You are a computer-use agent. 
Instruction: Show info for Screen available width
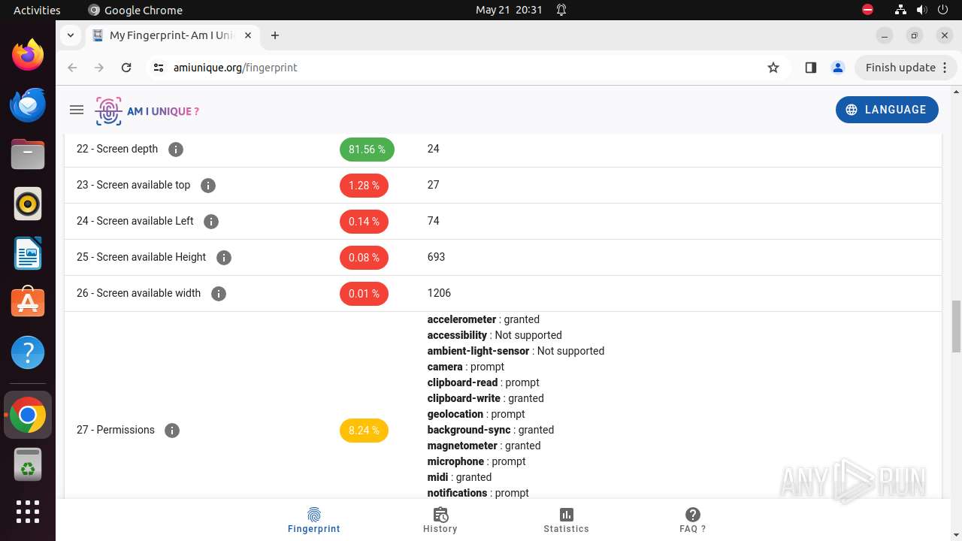coord(219,294)
